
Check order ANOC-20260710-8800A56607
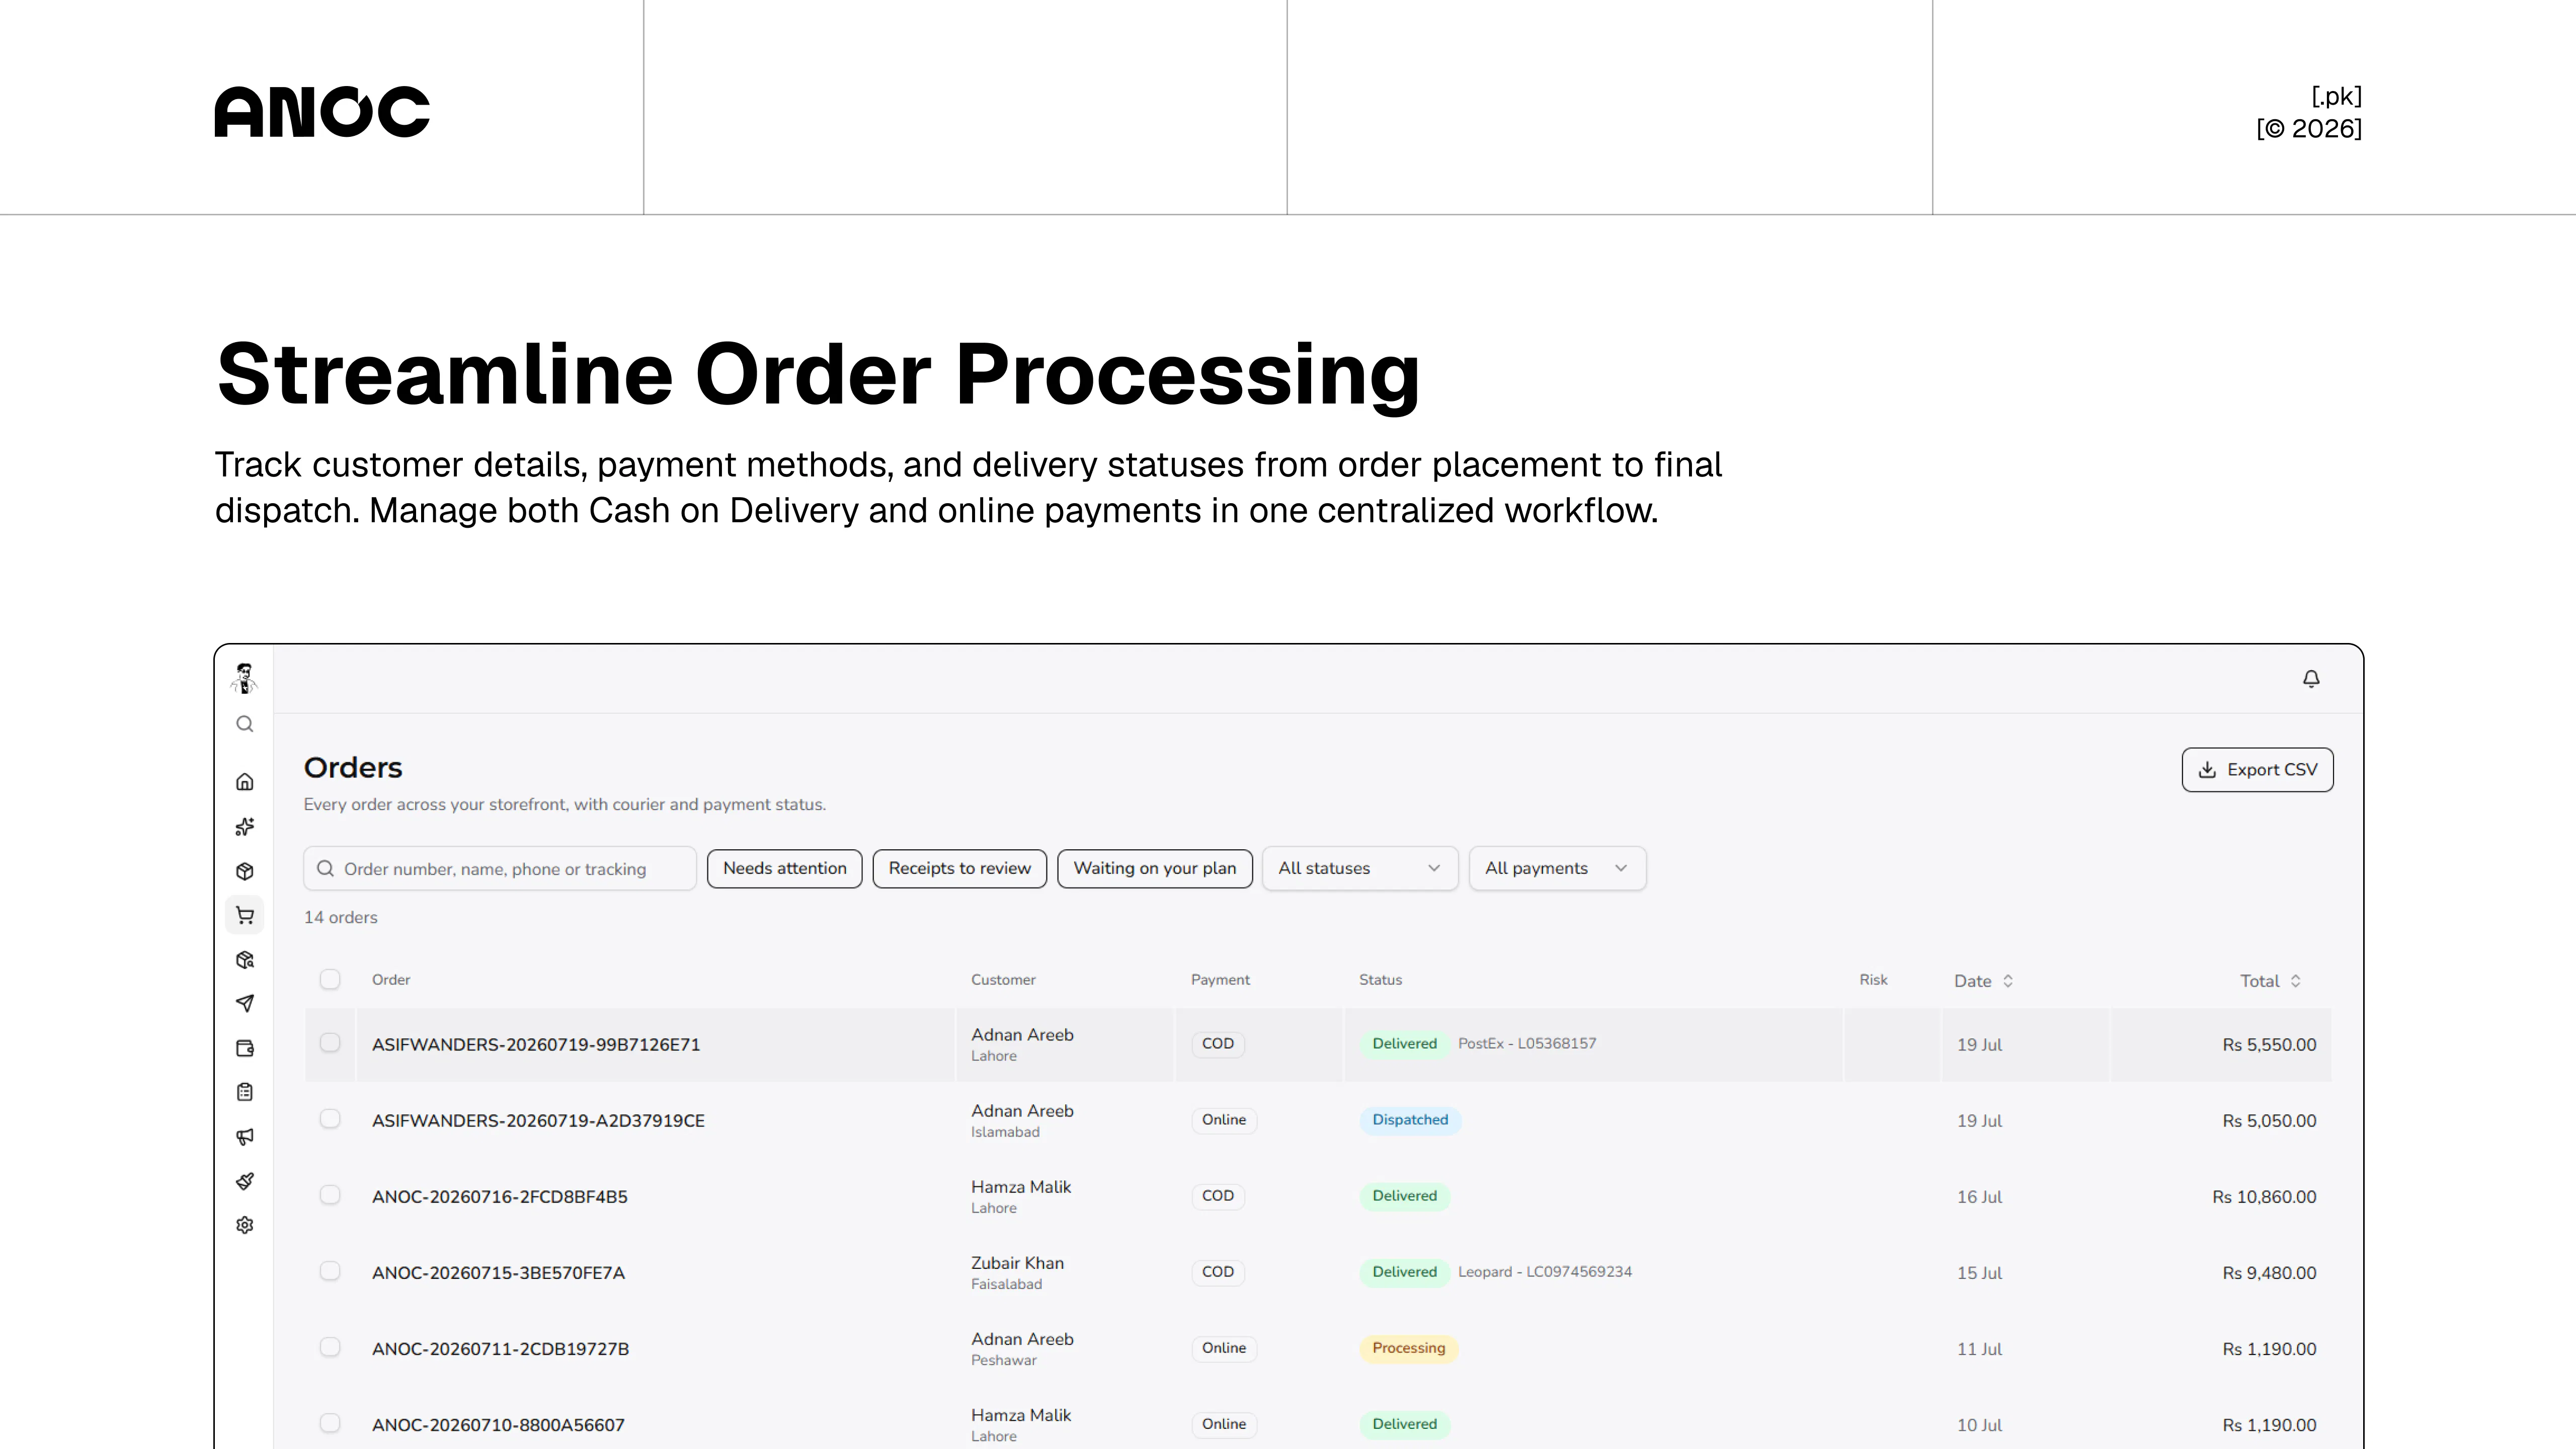(x=330, y=1423)
